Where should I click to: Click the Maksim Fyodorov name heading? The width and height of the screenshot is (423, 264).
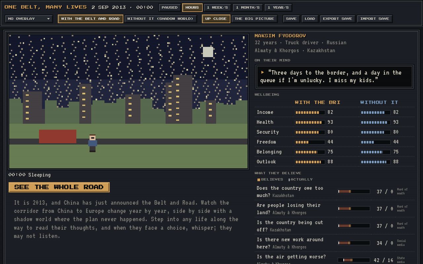(280, 36)
